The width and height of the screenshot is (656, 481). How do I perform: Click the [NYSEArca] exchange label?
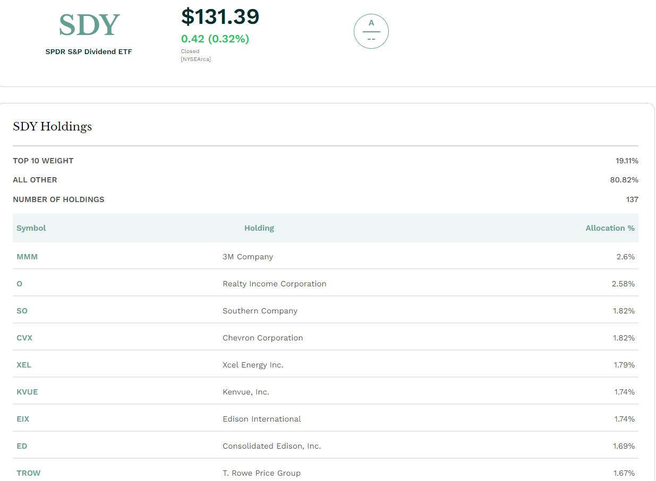pyautogui.click(x=196, y=59)
